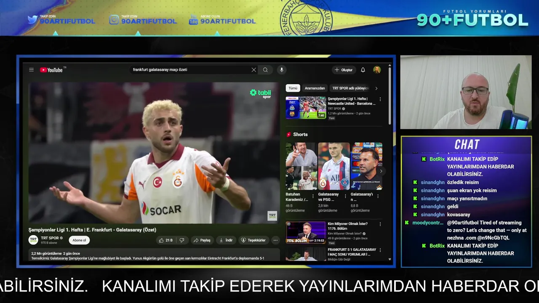Share the video using Paylaş
Screen dimensions: 539x303
coord(202,240)
